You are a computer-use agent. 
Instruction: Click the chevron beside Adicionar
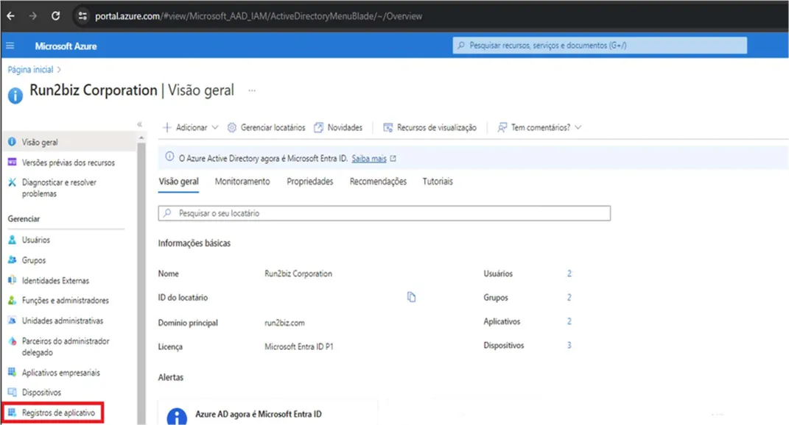coord(215,128)
